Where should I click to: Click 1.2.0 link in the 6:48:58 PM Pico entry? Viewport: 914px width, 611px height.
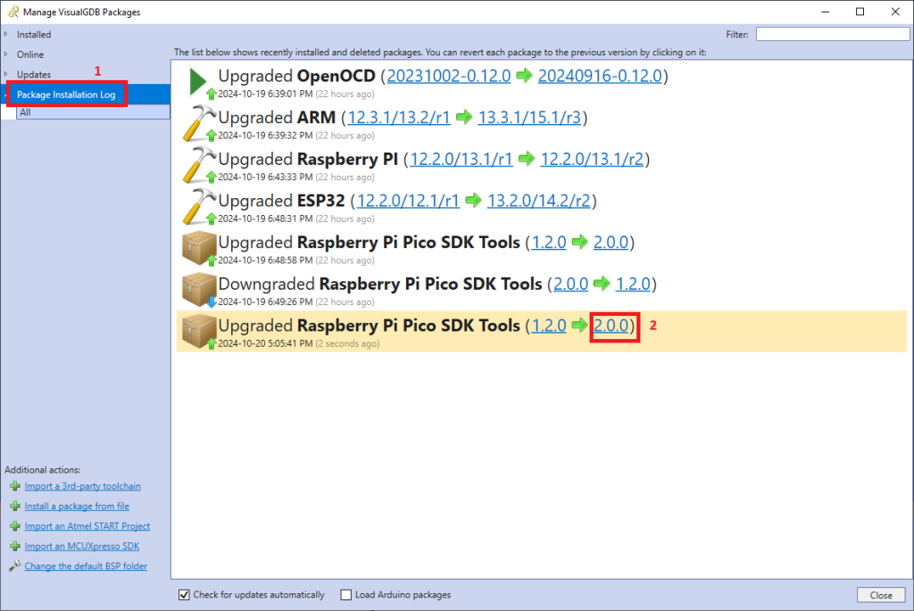[x=549, y=243]
